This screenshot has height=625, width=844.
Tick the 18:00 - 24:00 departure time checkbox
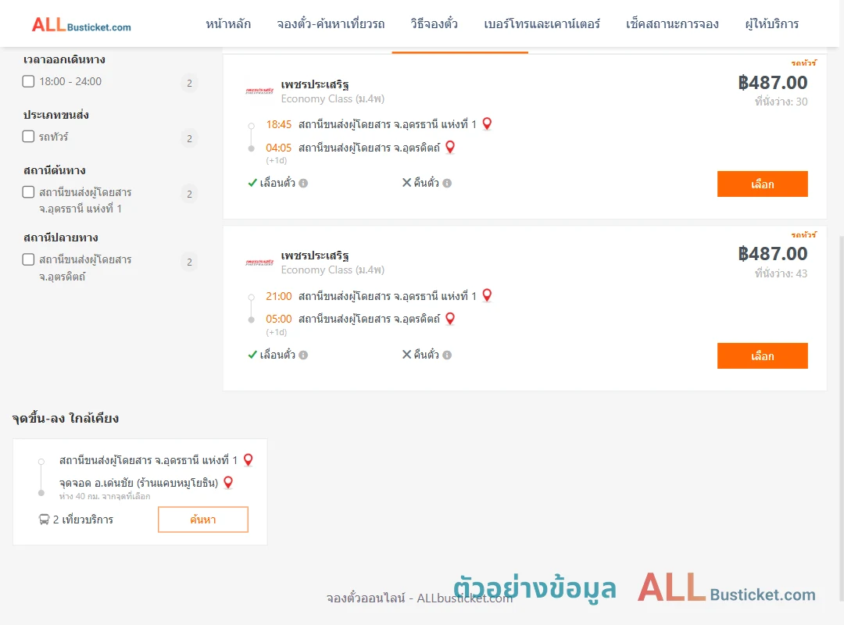pos(29,81)
